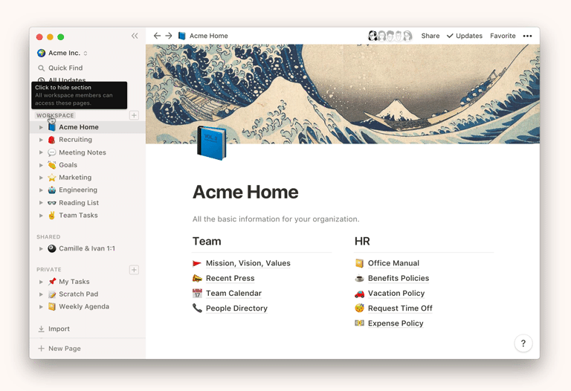Click the member avatars in top bar
This screenshot has width=571, height=391.
[390, 36]
